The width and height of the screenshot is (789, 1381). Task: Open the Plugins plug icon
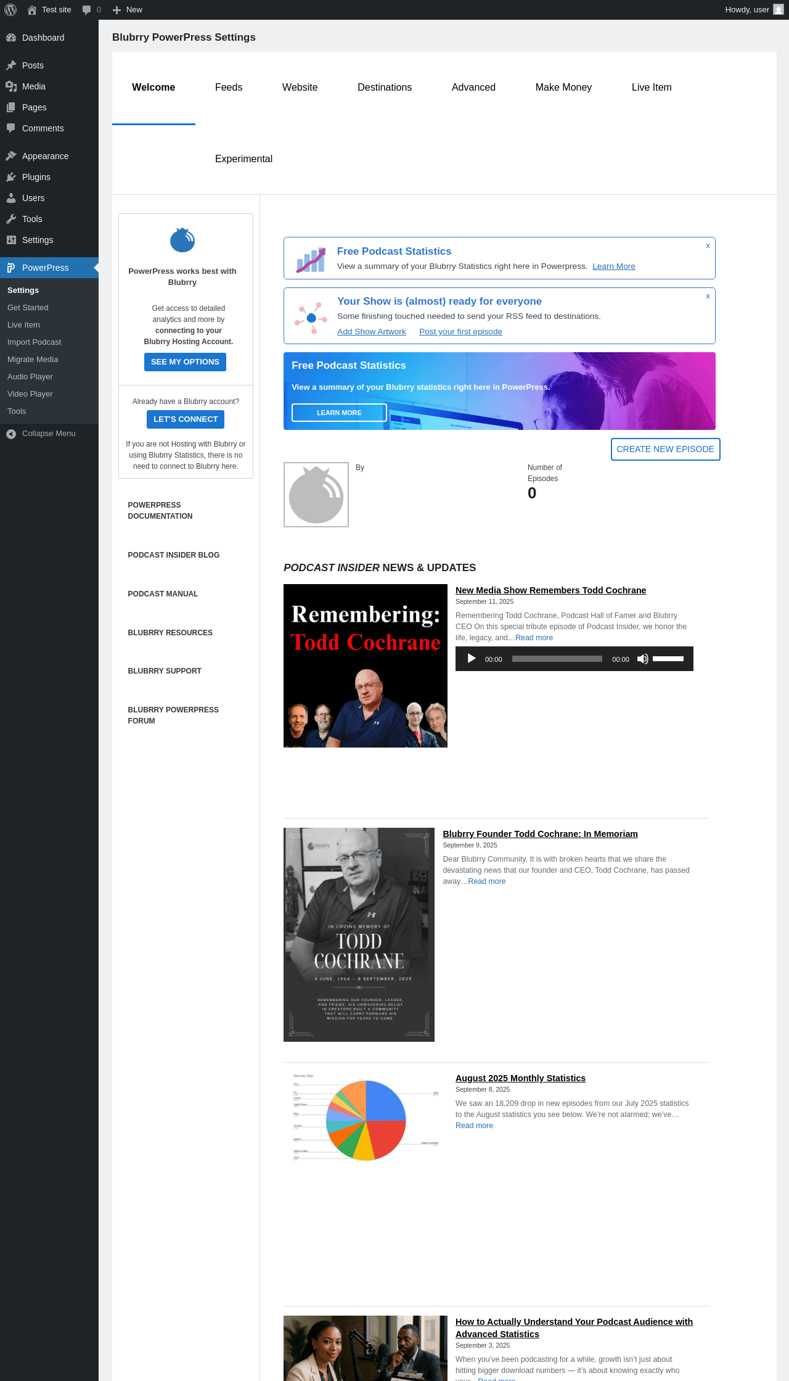point(11,177)
